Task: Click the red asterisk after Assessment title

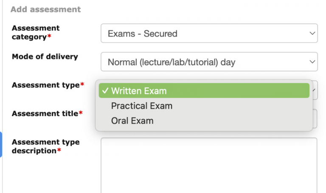Action: 81,114
